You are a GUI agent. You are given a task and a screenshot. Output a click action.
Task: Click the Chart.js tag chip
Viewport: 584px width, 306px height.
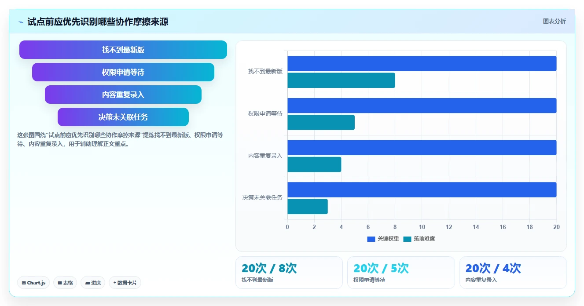(x=33, y=283)
